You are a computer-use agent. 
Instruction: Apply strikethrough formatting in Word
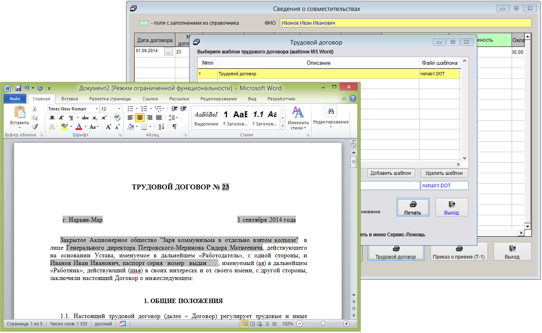coord(85,118)
